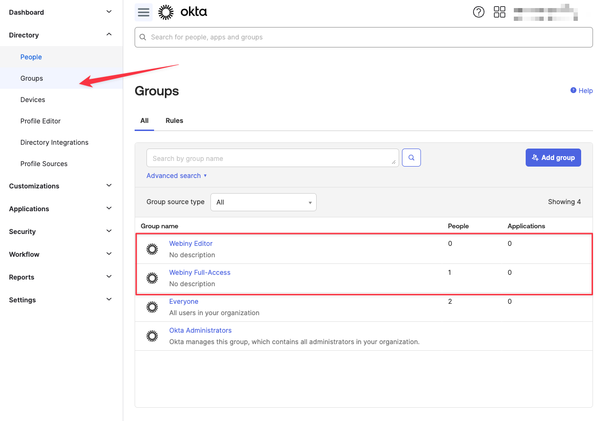Open the apps grid icon

[x=500, y=12]
